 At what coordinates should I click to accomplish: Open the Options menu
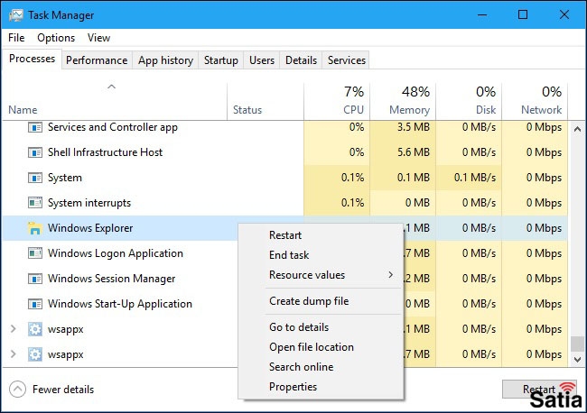[x=56, y=38]
